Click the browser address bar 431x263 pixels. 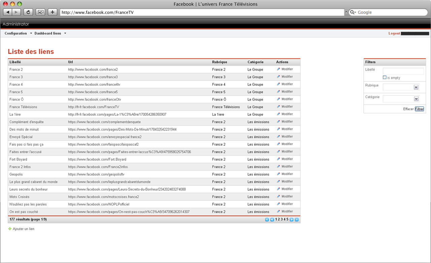click(202, 12)
